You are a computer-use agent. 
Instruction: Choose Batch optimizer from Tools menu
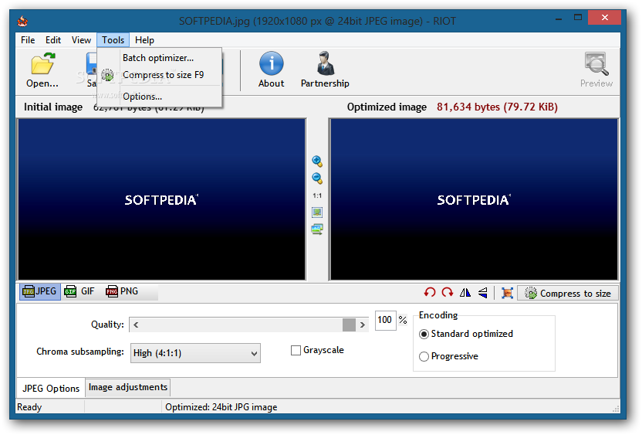point(160,58)
